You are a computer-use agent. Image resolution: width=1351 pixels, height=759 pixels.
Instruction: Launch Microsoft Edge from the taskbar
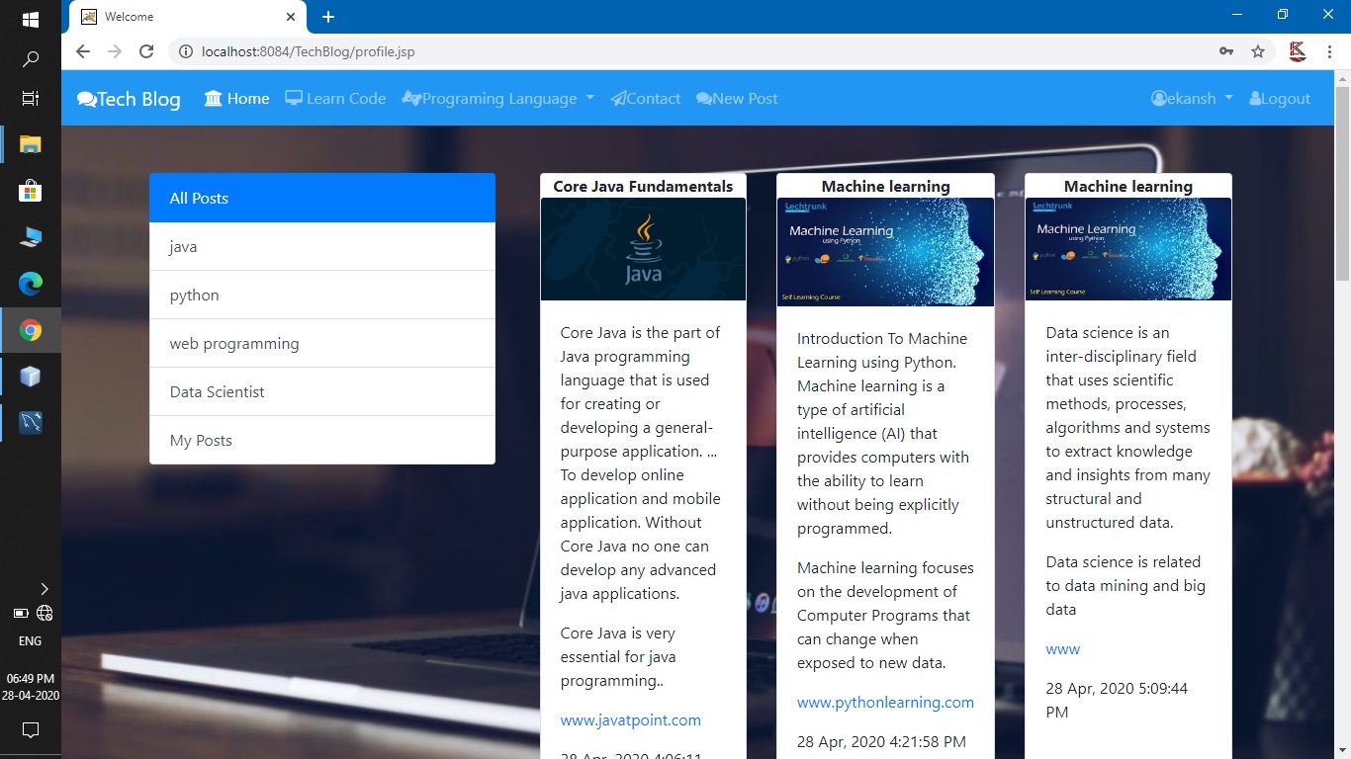click(x=31, y=284)
